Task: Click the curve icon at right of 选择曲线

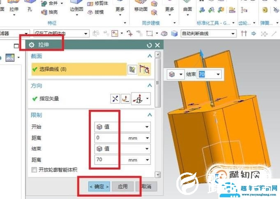Action: [144, 69]
